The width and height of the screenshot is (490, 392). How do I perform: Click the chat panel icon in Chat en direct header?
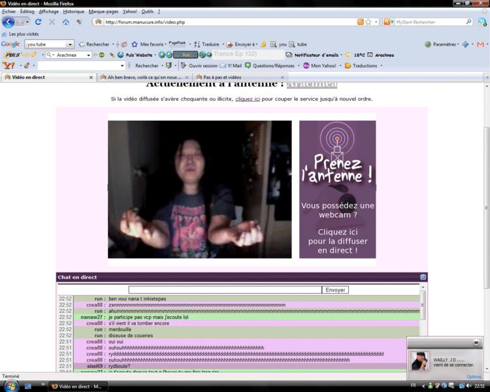[x=423, y=277]
